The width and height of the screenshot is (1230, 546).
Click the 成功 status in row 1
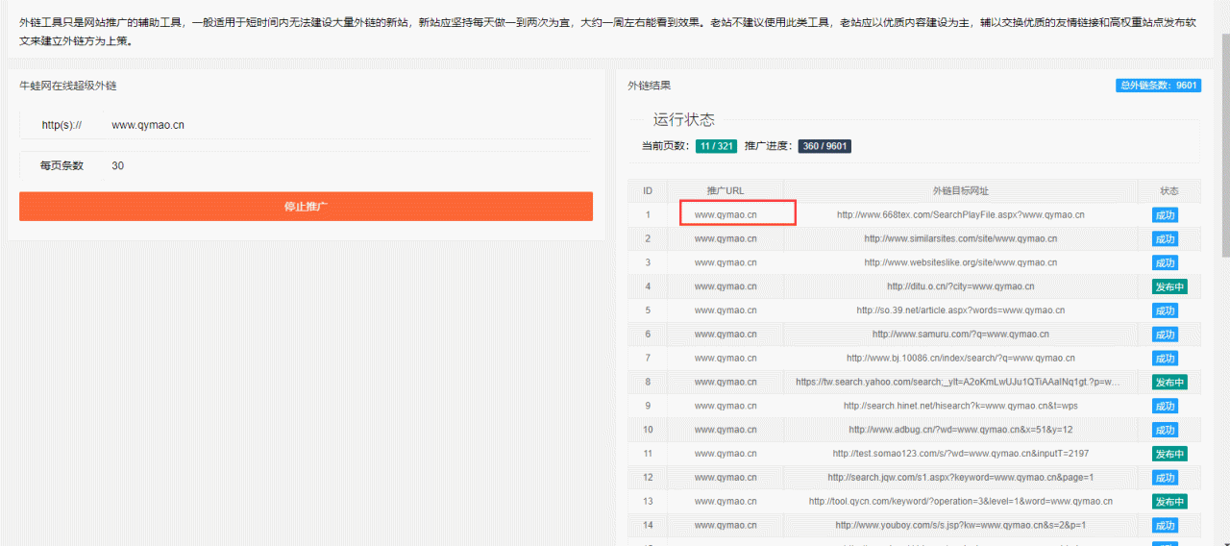(1165, 215)
